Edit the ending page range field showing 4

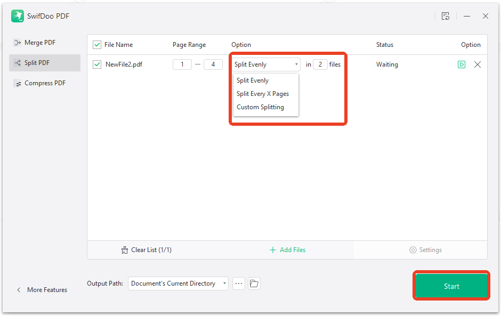[x=213, y=64]
